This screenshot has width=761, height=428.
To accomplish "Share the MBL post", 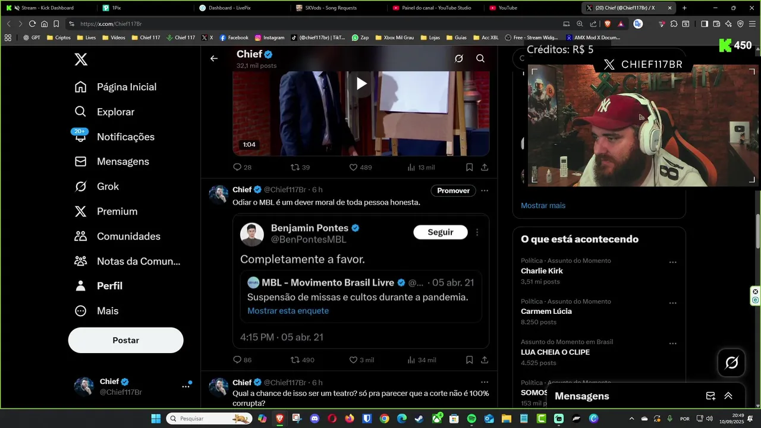I will pos(485,360).
